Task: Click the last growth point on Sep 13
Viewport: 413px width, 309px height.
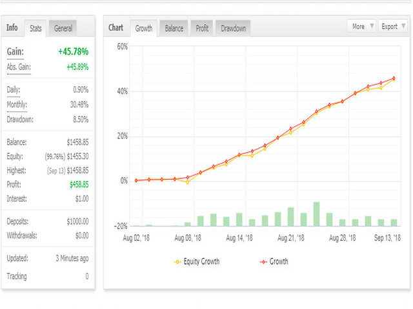Action: tap(394, 79)
